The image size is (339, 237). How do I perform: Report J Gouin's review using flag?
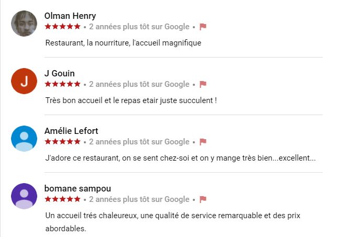[203, 84]
